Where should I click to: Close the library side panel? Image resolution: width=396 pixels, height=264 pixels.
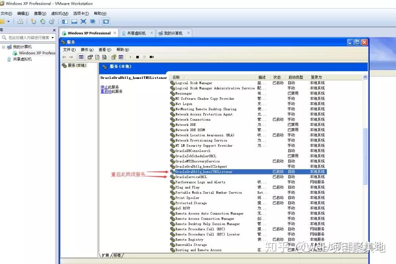click(x=54, y=30)
